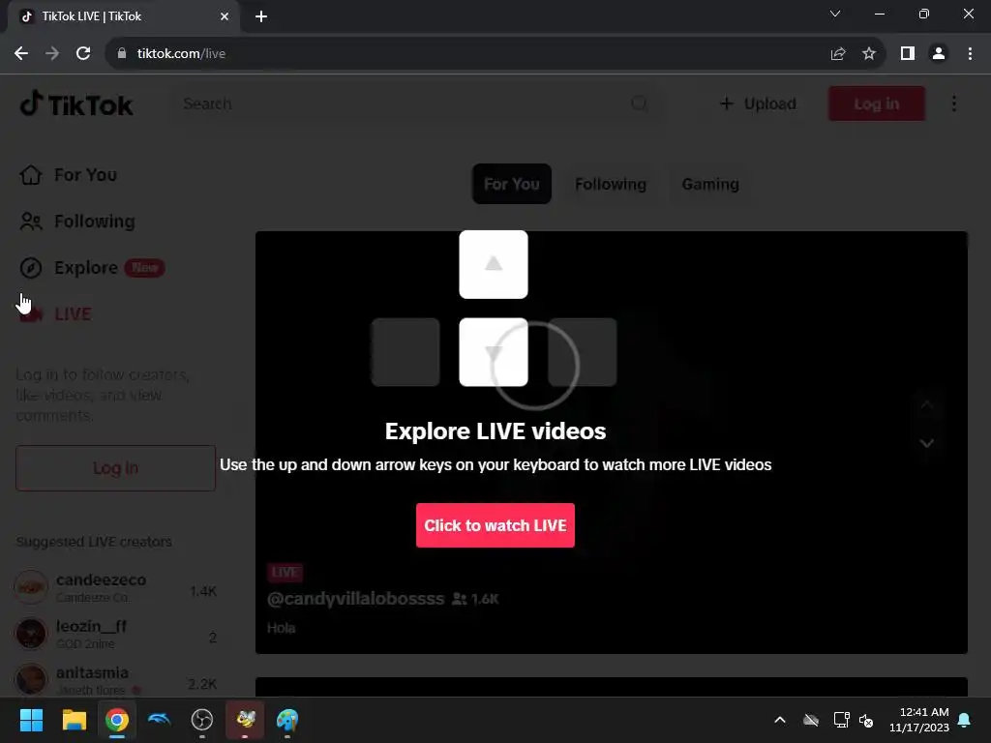Open taskbar clock and date
This screenshot has width=991, height=743.
(x=919, y=720)
